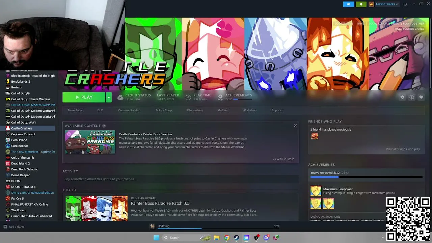The height and width of the screenshot is (243, 432).
Task: Select Borderlands 3 in the library list
Action: 21,82
